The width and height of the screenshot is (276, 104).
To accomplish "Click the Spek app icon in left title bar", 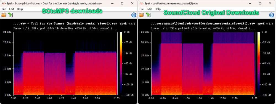I will click(3, 3).
